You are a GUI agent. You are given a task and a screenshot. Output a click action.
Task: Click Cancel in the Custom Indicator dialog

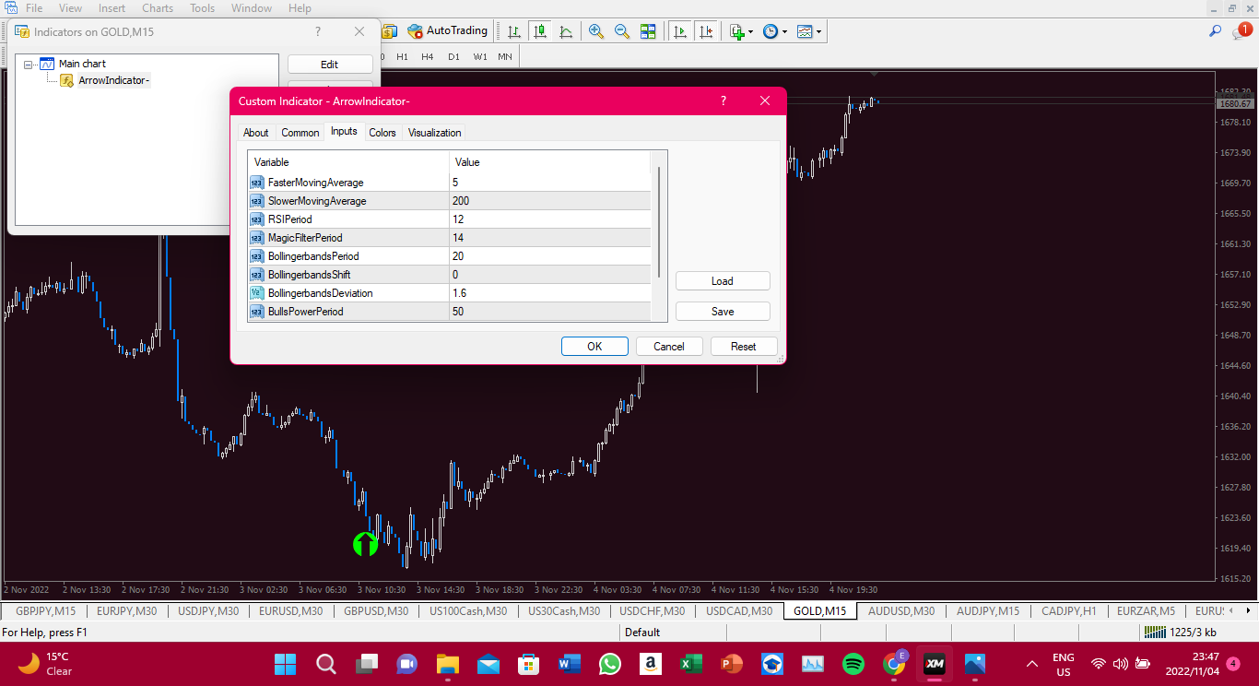(x=669, y=347)
